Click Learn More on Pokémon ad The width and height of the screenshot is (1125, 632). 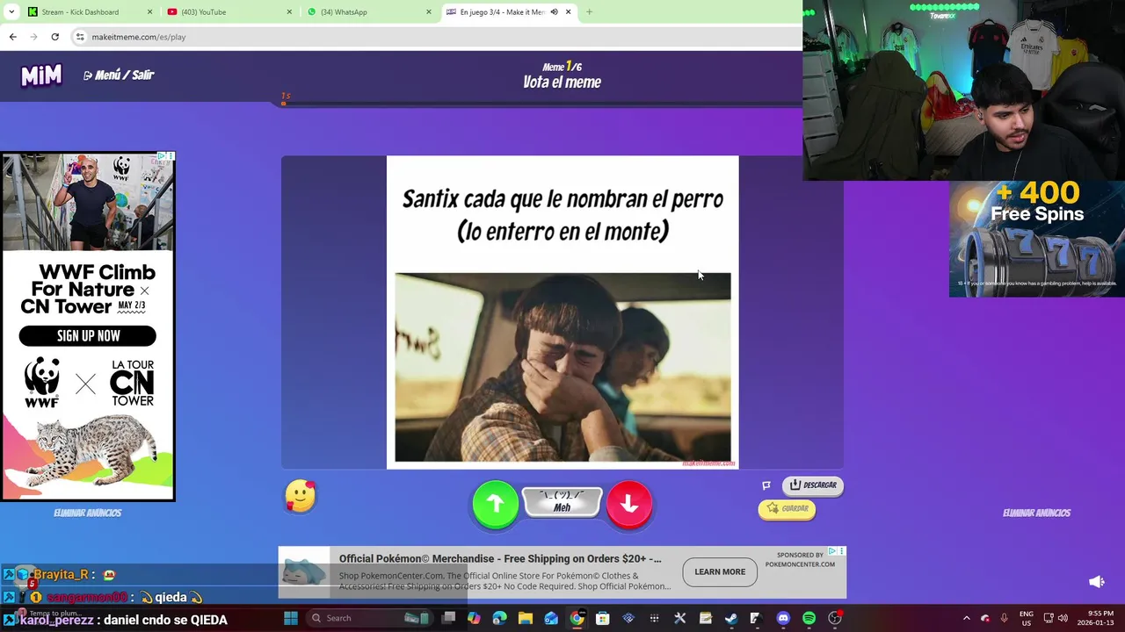tap(720, 571)
